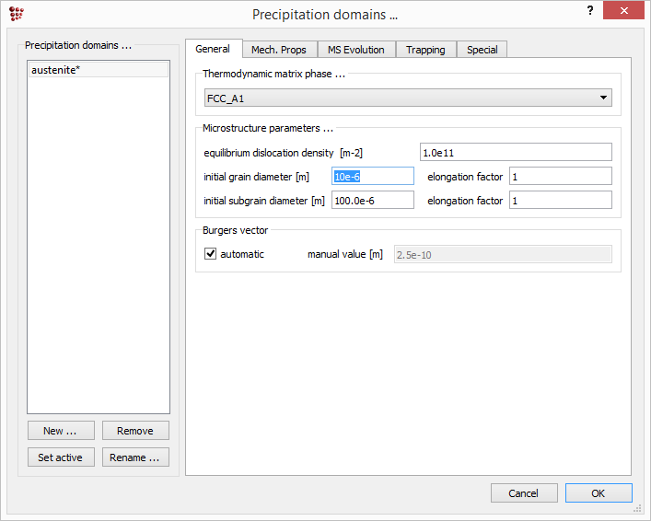Open the thermodynamic matrix phase dropdown
This screenshot has height=521, width=651.
point(408,98)
